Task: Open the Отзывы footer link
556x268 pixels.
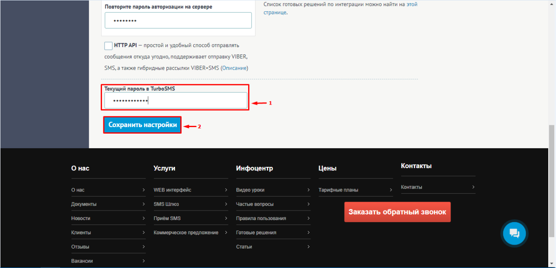Action: point(80,247)
